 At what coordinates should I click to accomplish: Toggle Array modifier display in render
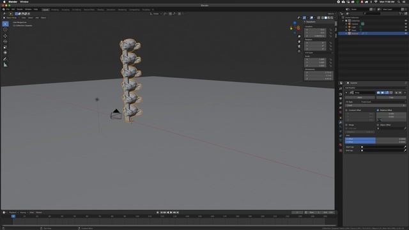tap(378, 93)
